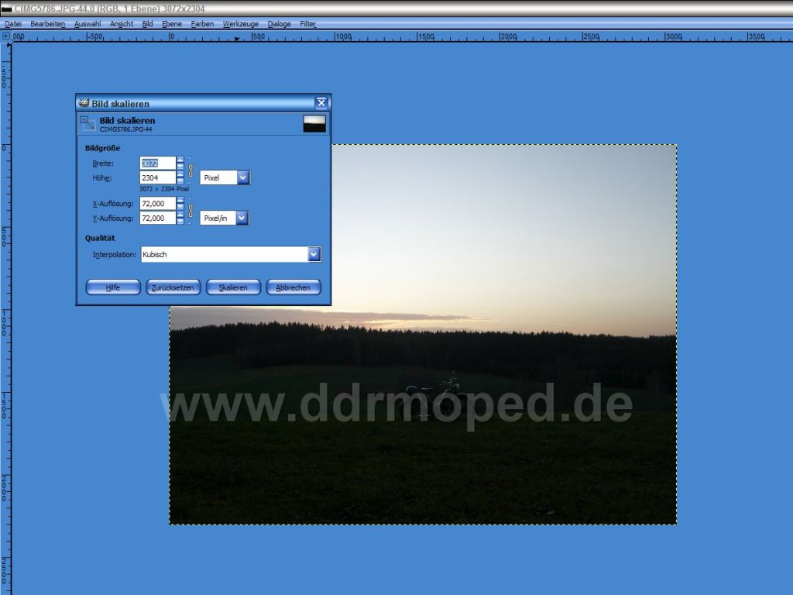The image size is (793, 595).
Task: Decrease Y-Auflösung with the down arrow
Action: (180, 222)
